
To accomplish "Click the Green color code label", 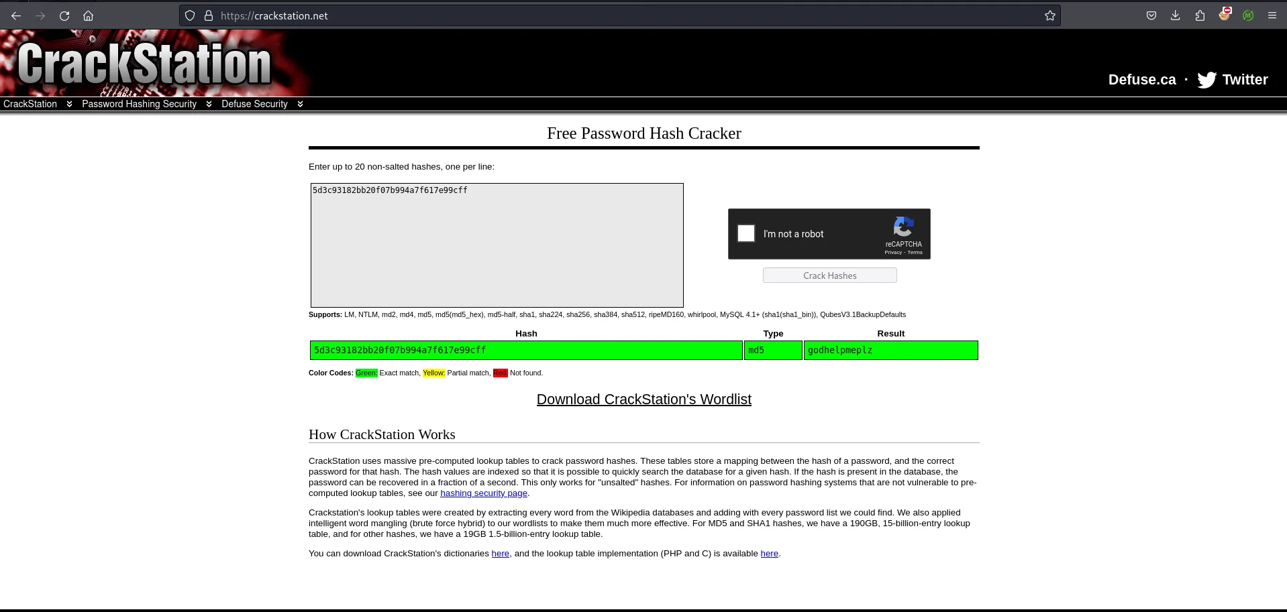I will [x=366, y=373].
